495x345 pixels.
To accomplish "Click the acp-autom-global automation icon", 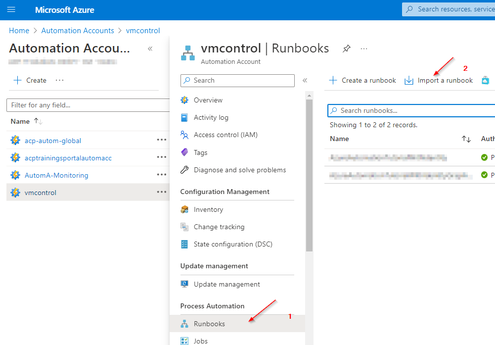I will click(15, 140).
